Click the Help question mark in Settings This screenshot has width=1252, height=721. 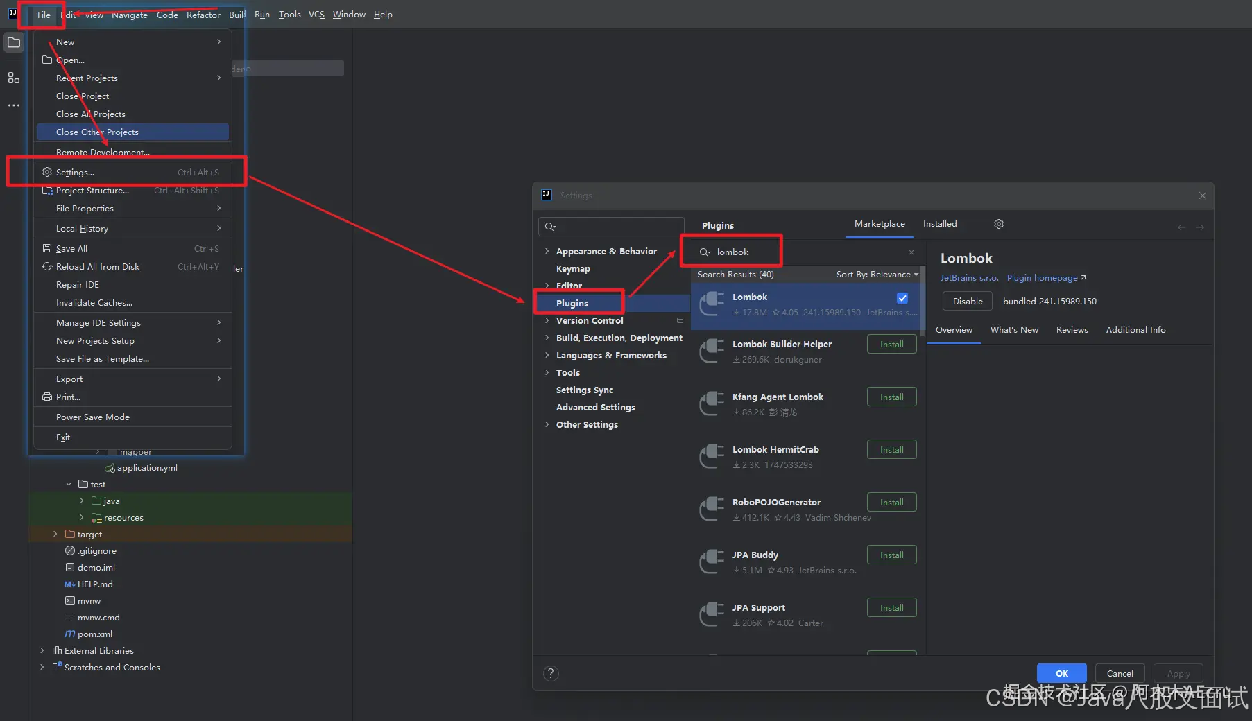tap(551, 673)
